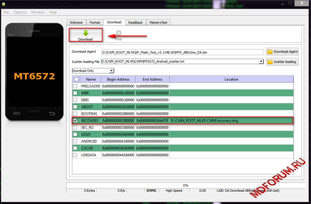Click the USRDATA partition name
The height and width of the screenshot is (204, 311).
tap(89, 155)
